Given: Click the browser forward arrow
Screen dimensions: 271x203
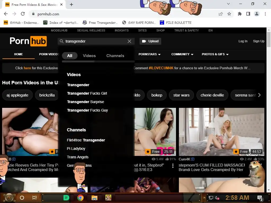Looking at the screenshot, I should coord(14,14).
